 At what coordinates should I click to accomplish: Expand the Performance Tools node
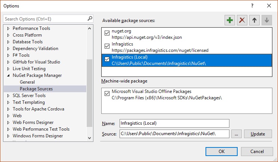(x=9, y=28)
